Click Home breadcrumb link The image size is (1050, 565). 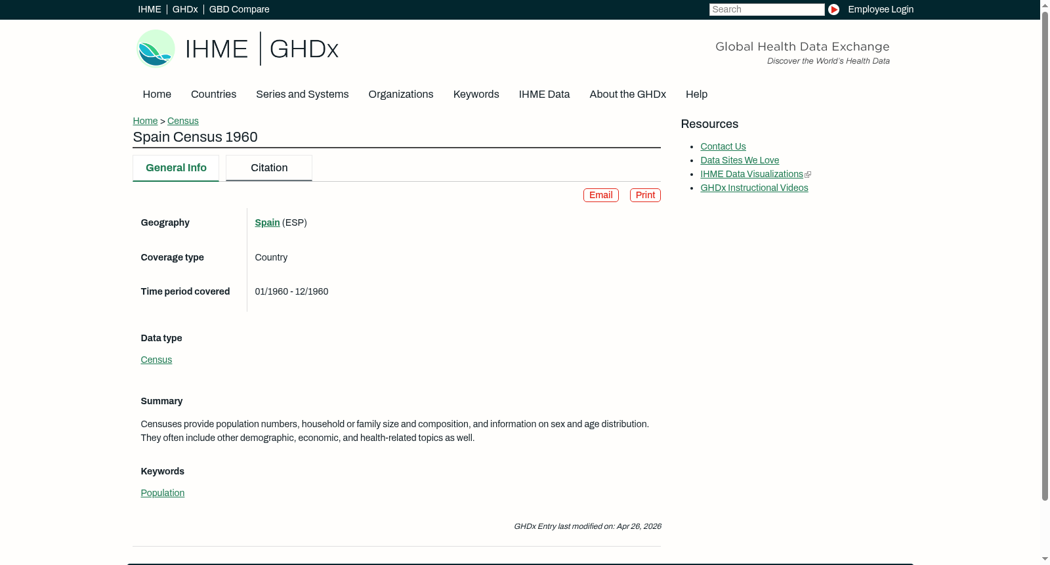tap(145, 121)
